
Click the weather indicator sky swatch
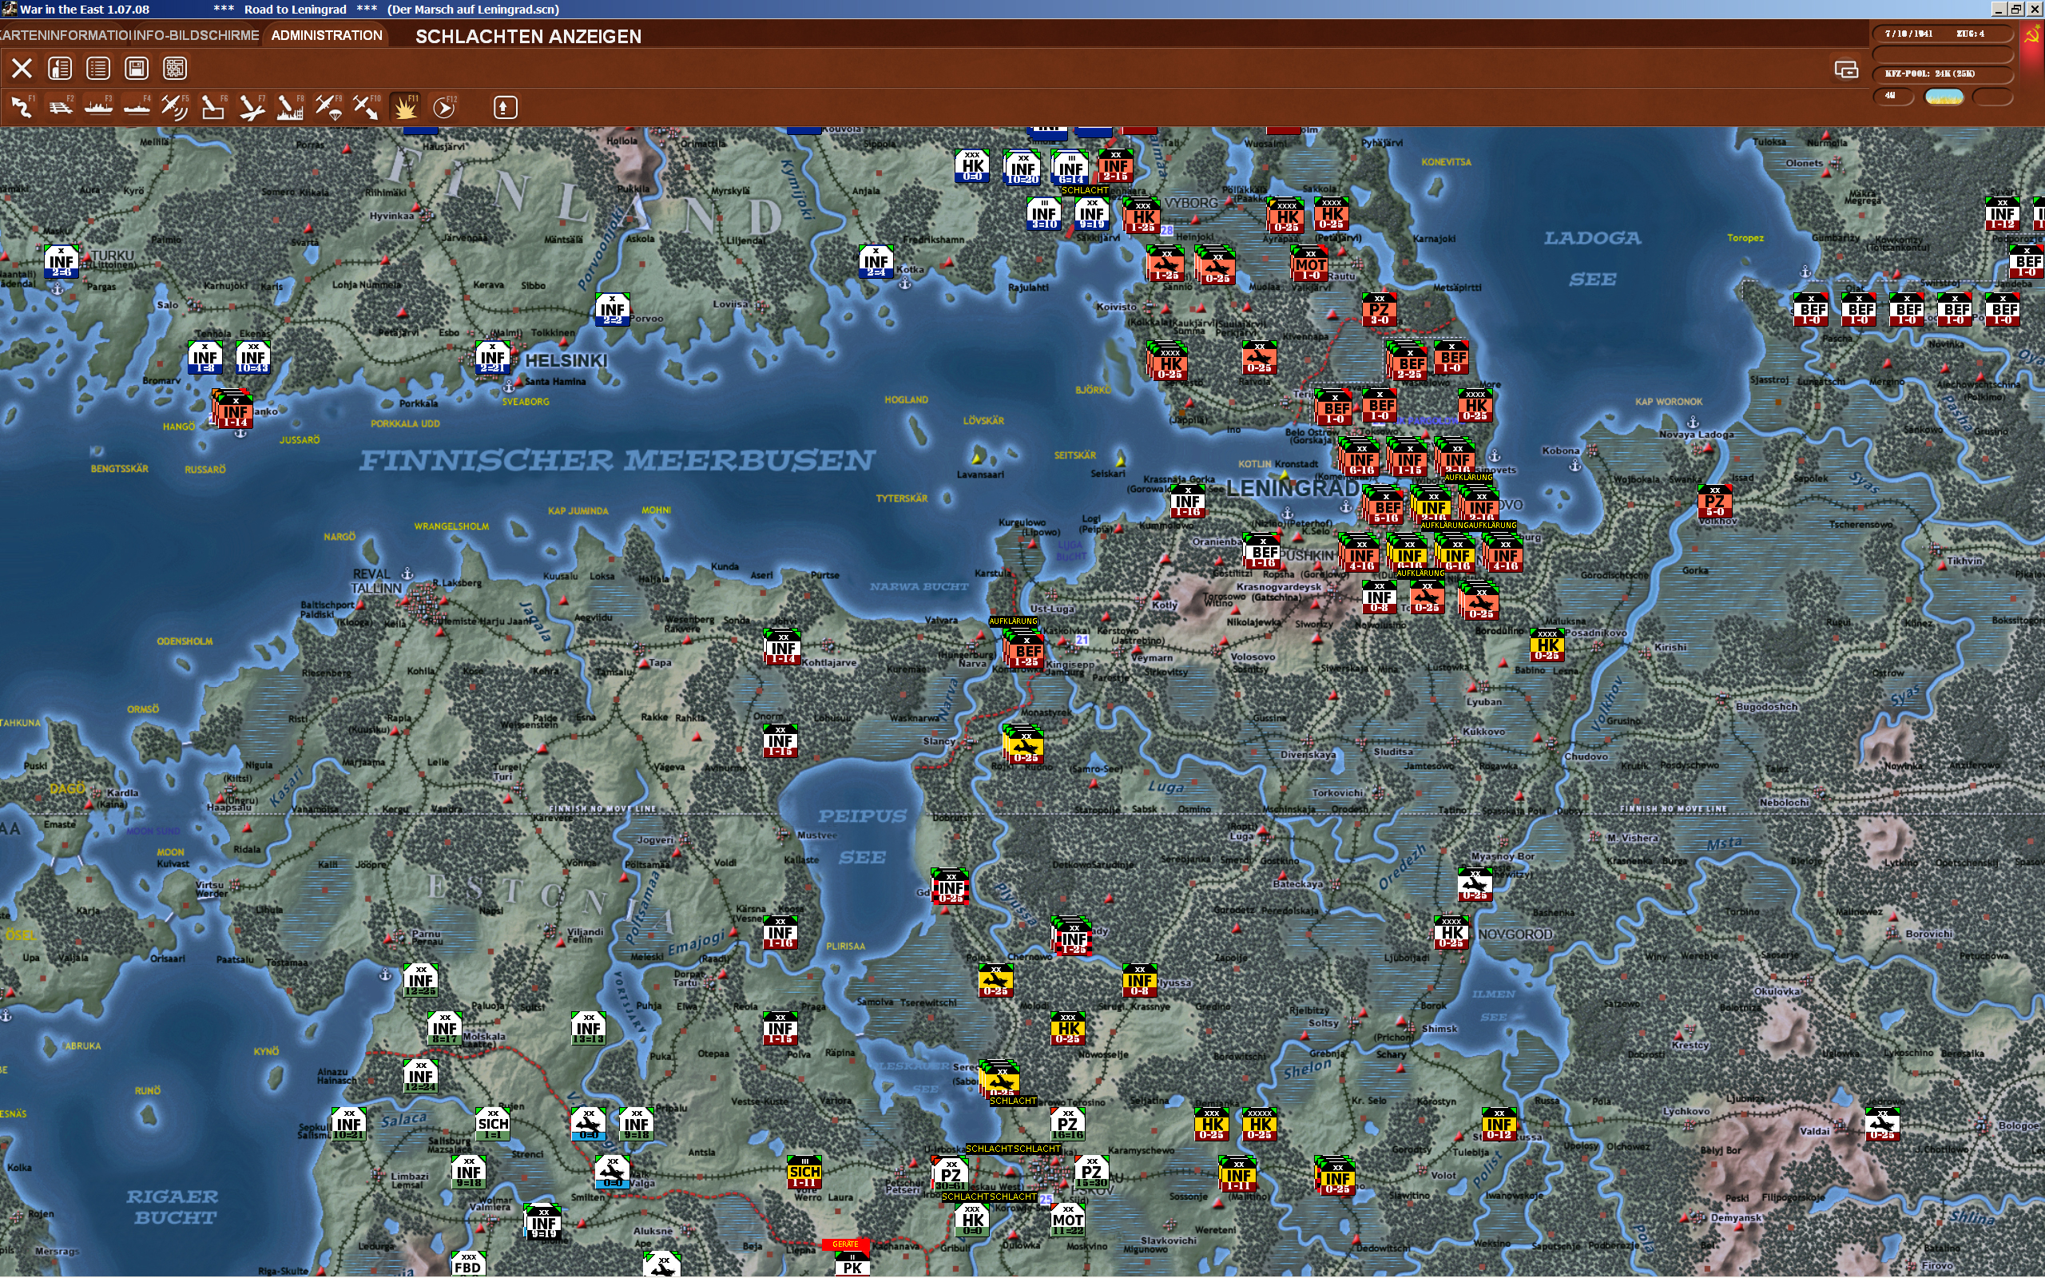1944,97
